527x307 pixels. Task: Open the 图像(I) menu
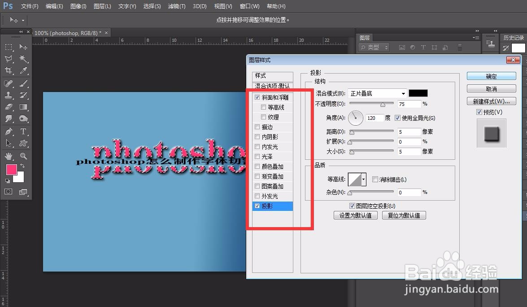pos(78,6)
